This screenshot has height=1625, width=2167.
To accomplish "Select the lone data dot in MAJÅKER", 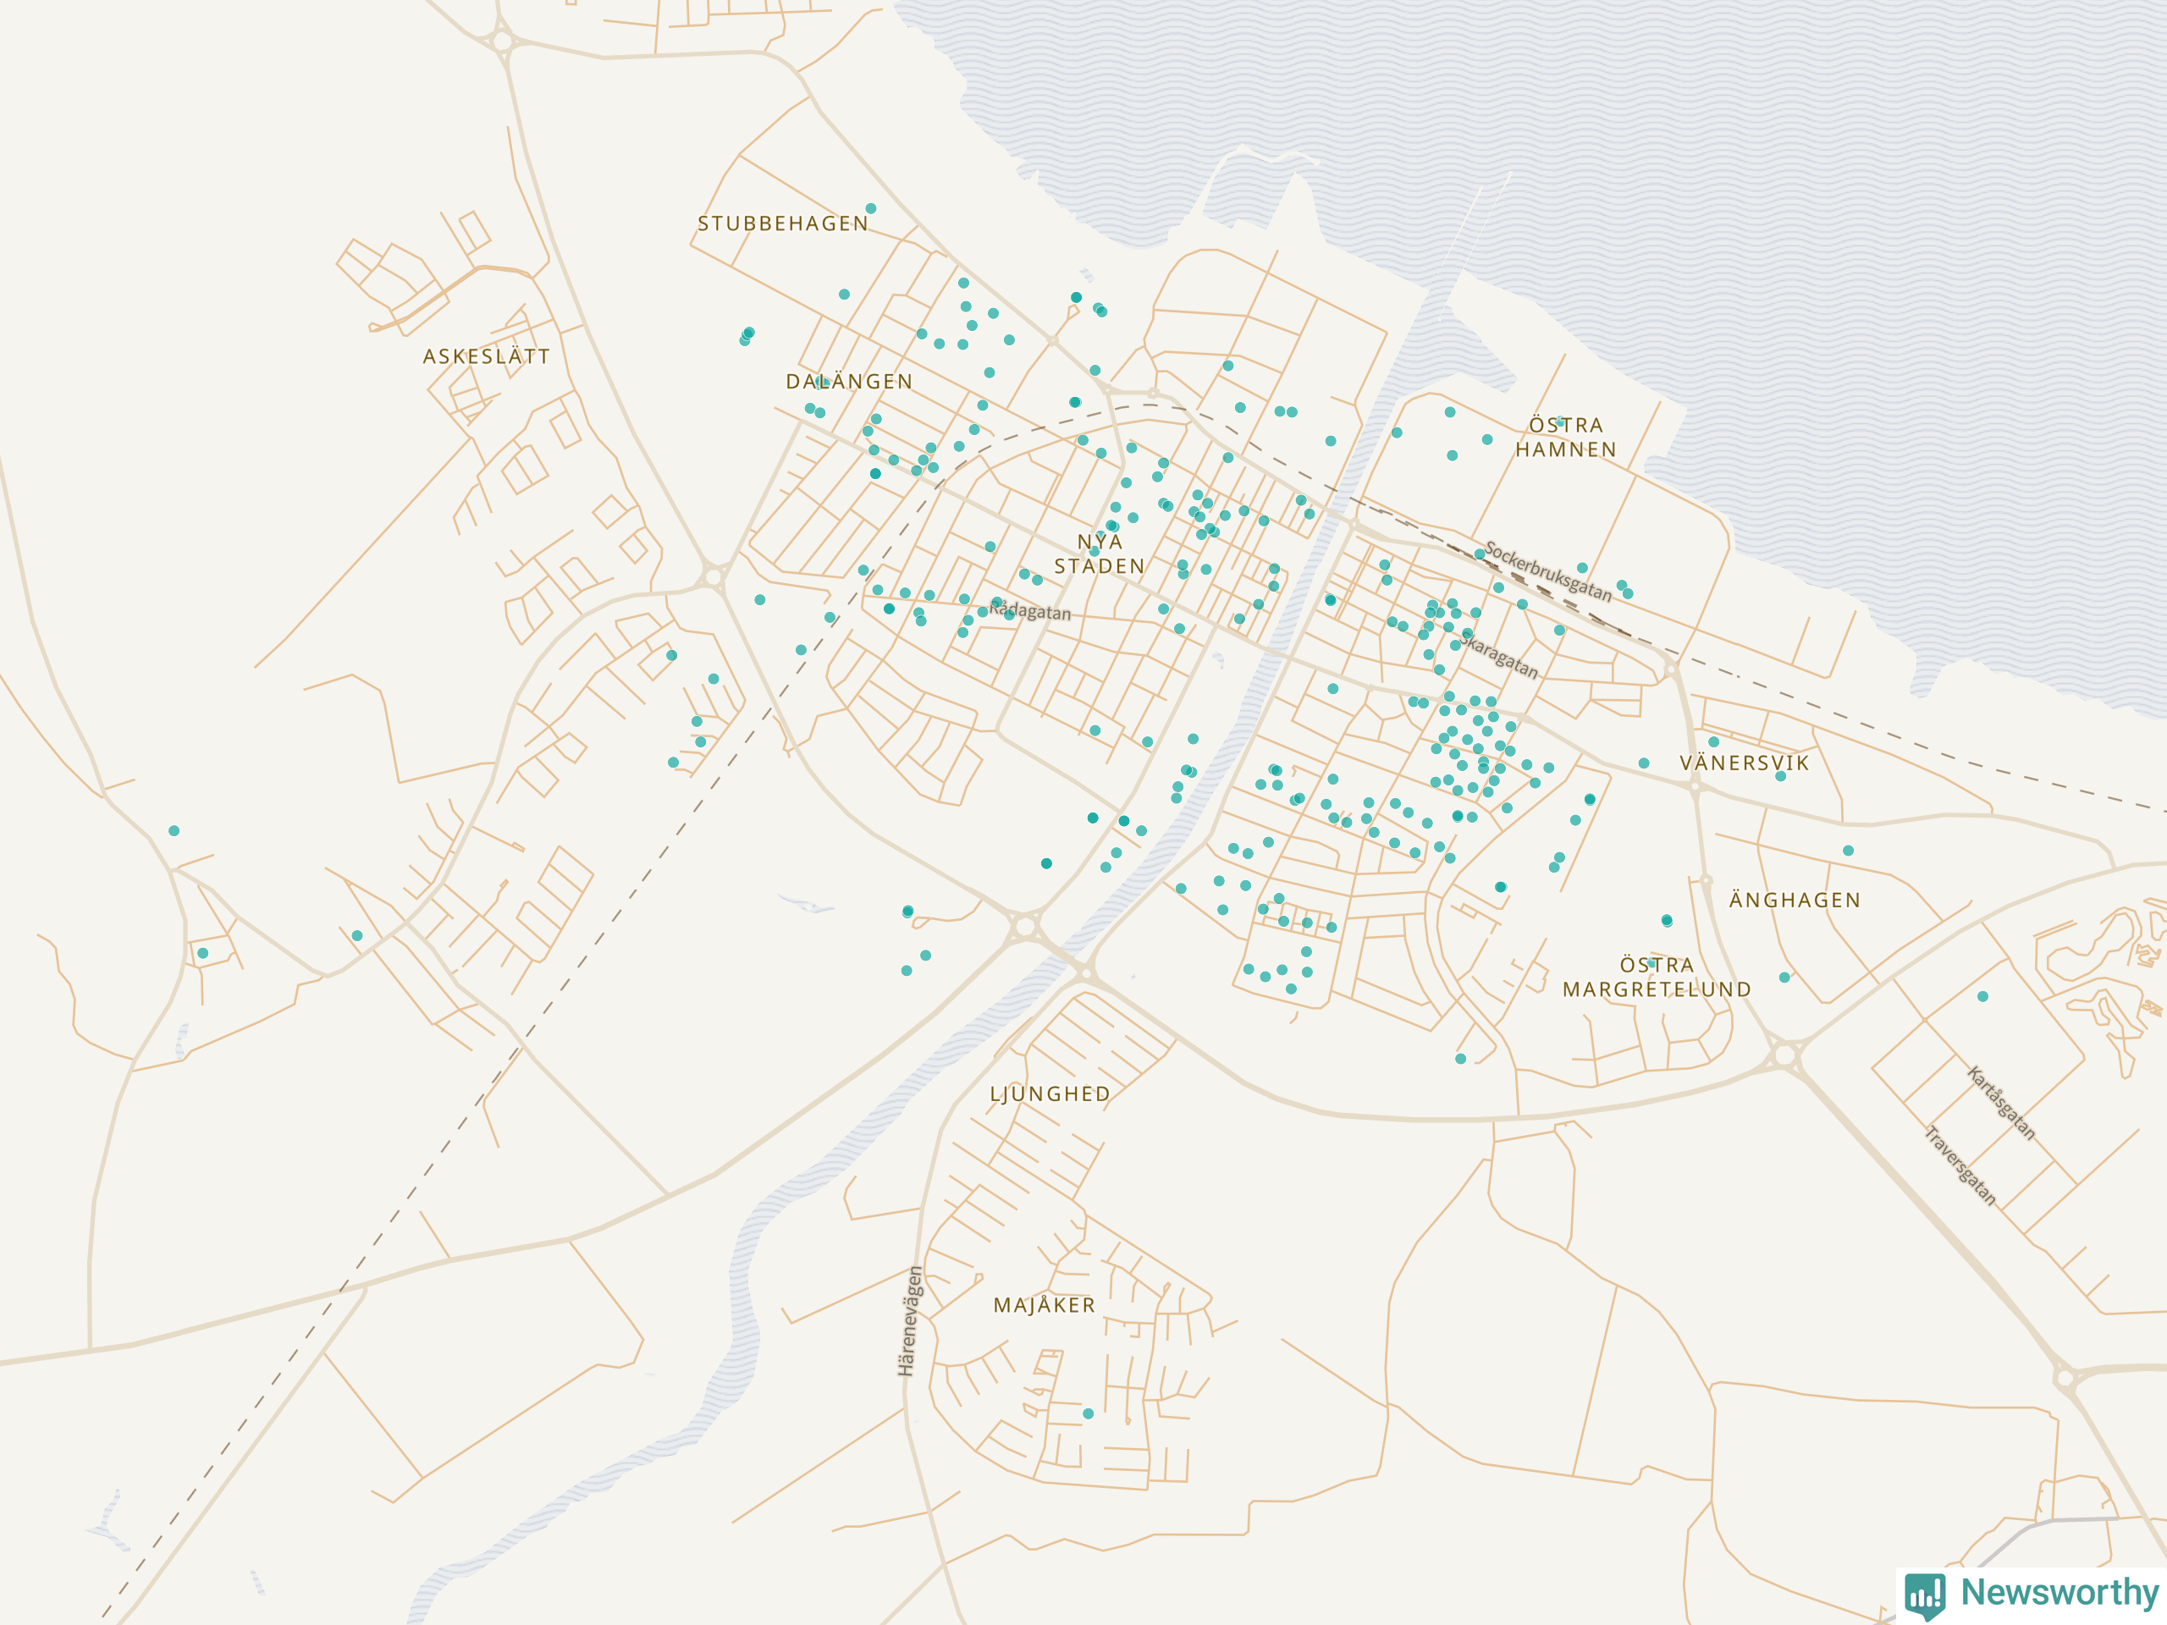I will coord(1088,1413).
